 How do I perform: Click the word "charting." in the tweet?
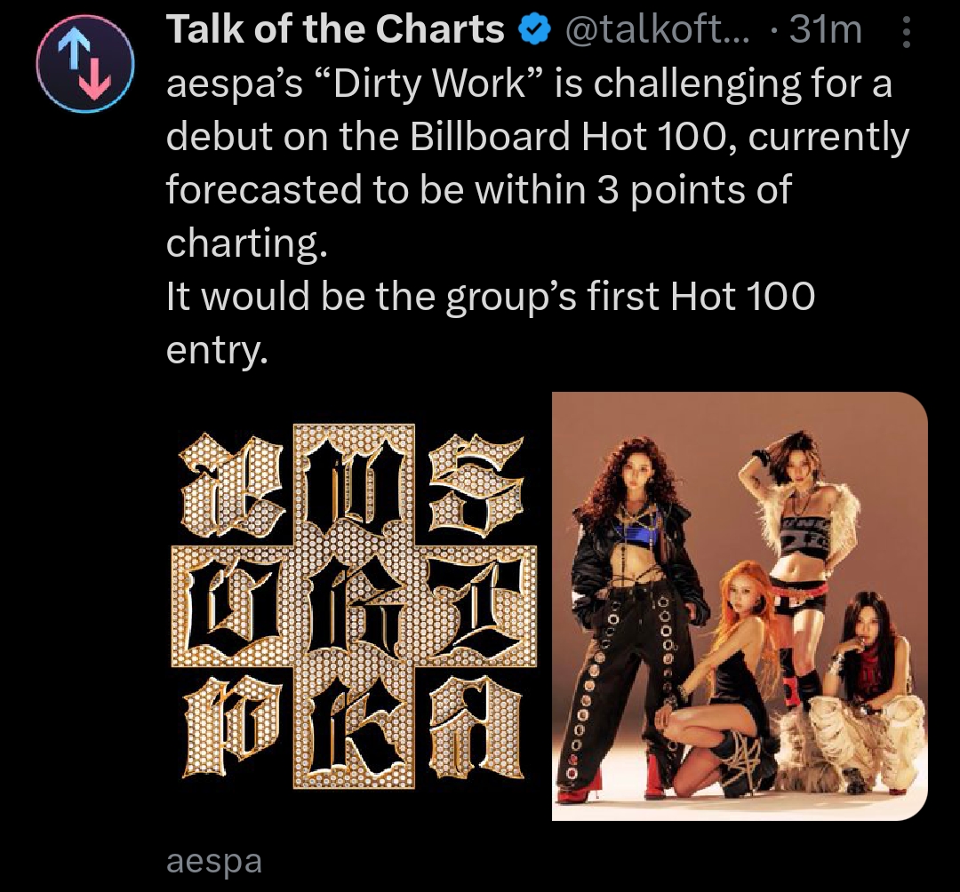point(247,243)
